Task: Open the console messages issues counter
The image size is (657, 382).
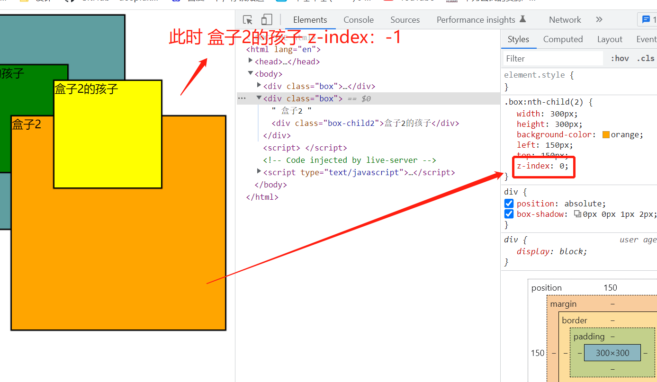Action: (647, 19)
